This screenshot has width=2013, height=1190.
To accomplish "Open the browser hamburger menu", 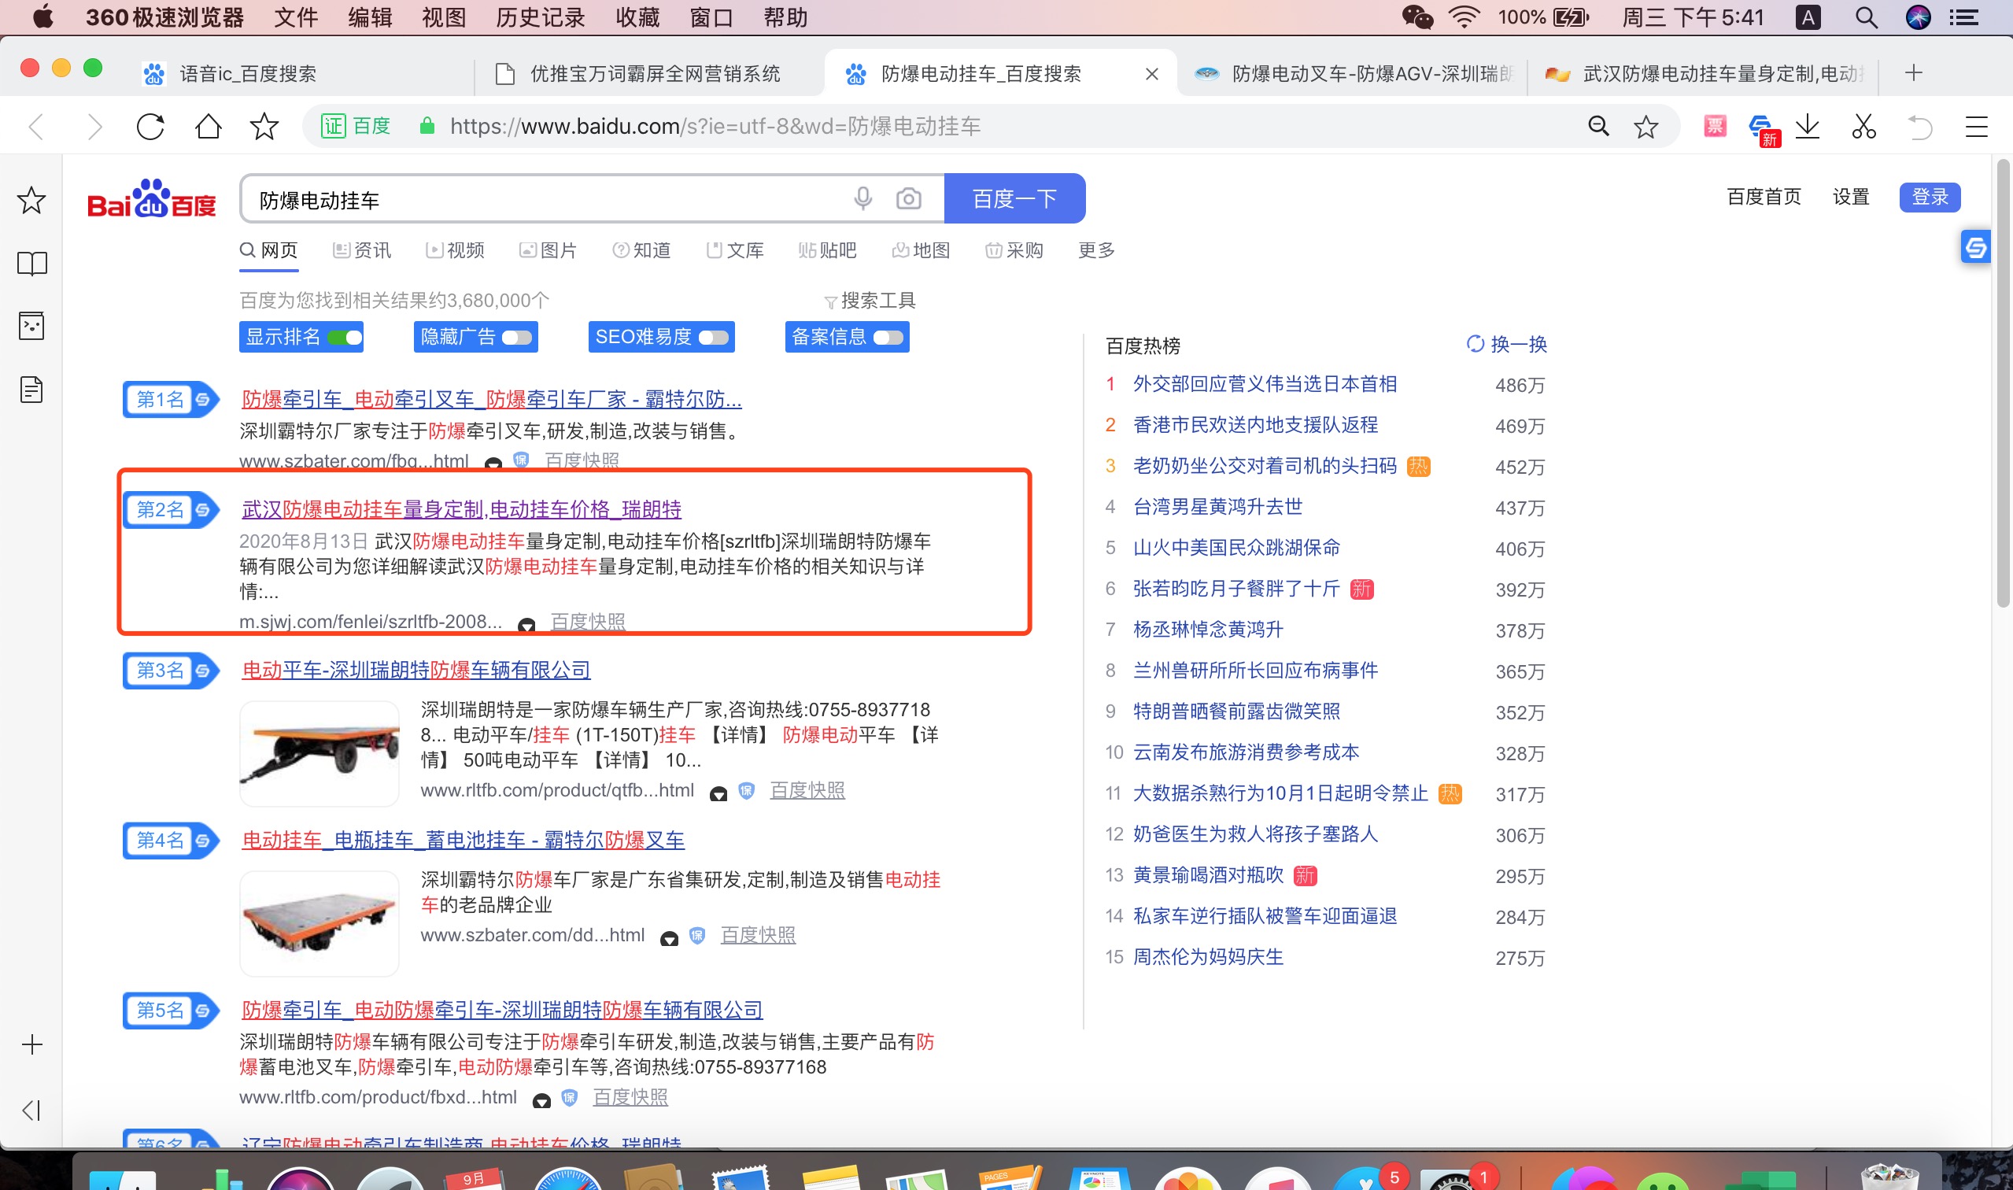I will click(x=1976, y=126).
